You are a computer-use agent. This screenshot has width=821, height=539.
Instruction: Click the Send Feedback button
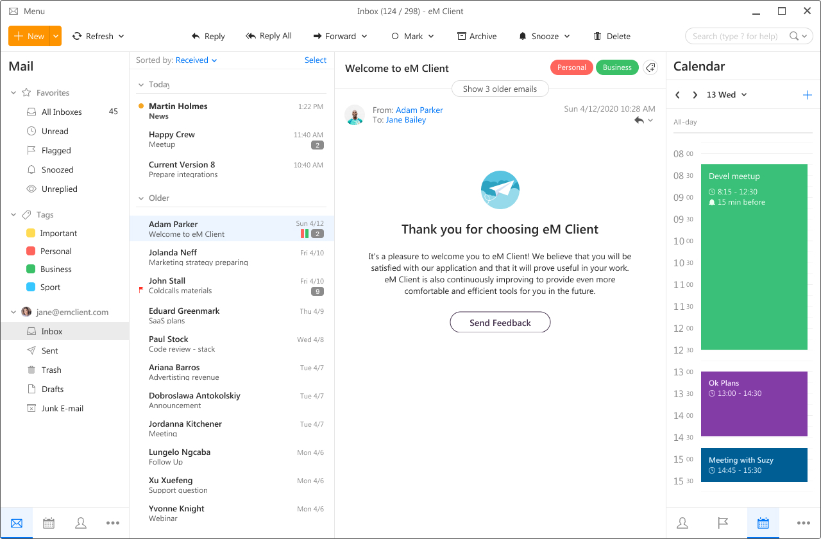500,322
